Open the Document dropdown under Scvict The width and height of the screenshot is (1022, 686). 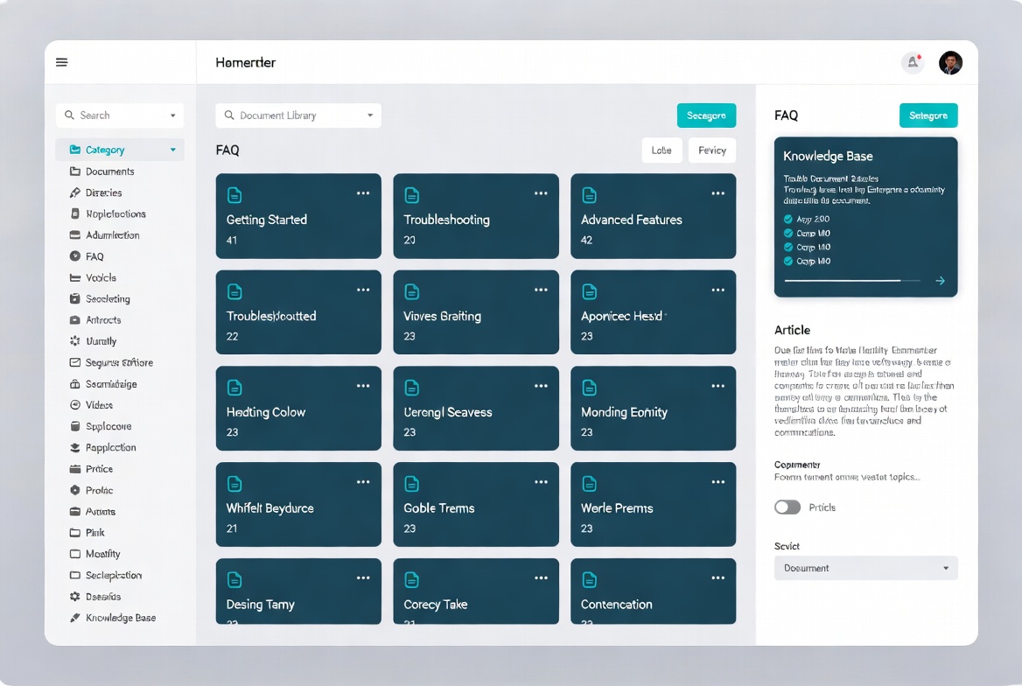pos(864,568)
